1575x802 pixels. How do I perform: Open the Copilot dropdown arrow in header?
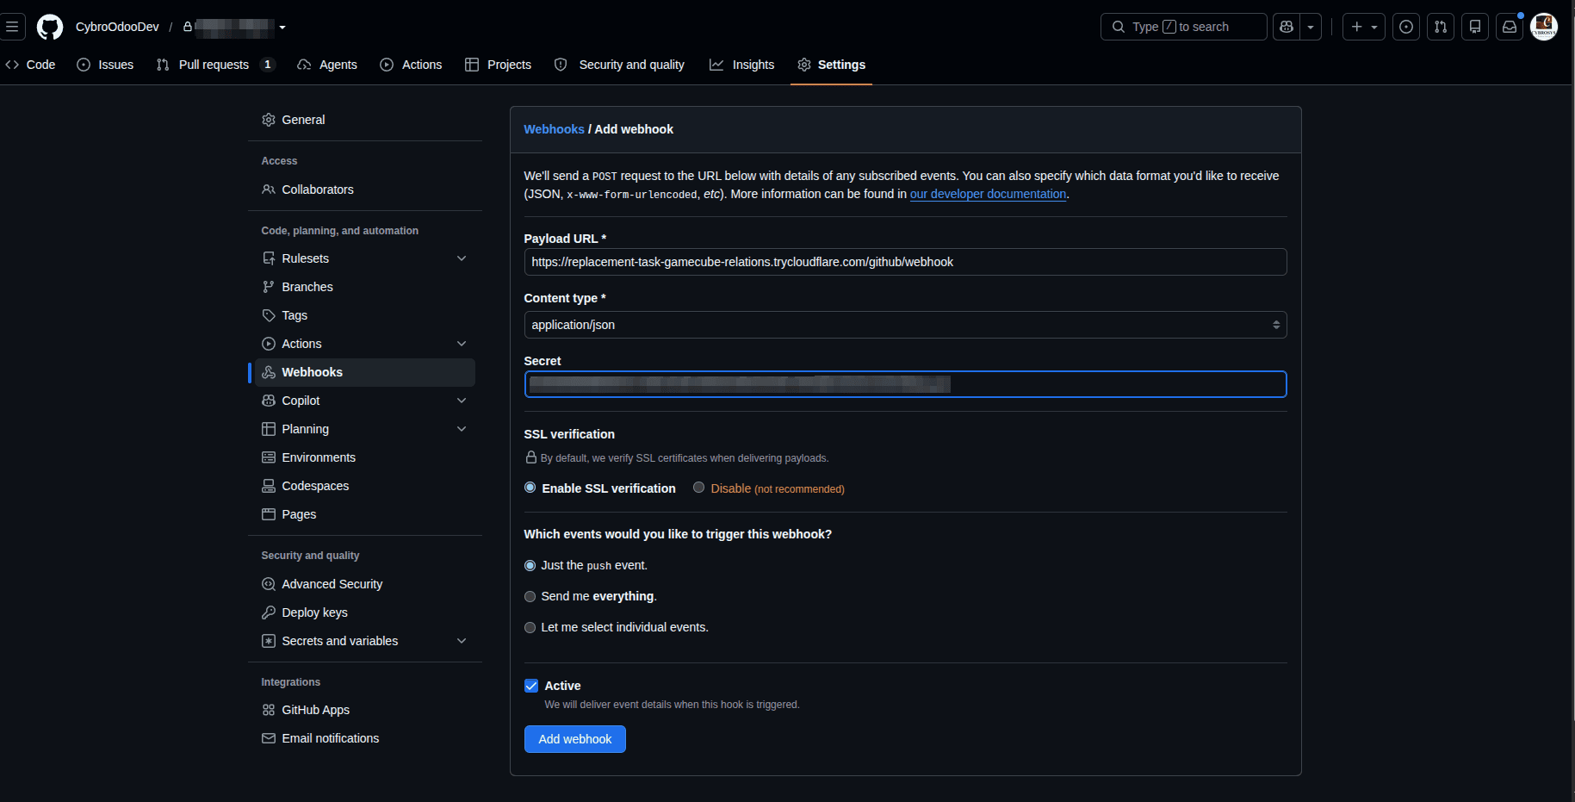[x=1311, y=27]
